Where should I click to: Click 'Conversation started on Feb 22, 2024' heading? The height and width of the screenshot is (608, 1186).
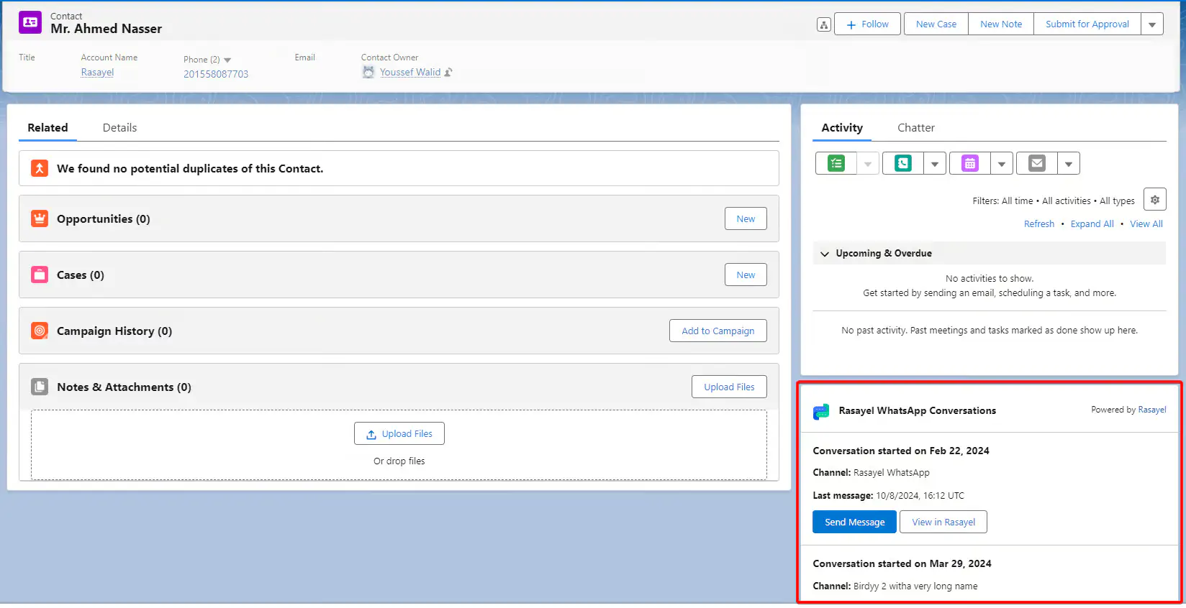coord(901,451)
